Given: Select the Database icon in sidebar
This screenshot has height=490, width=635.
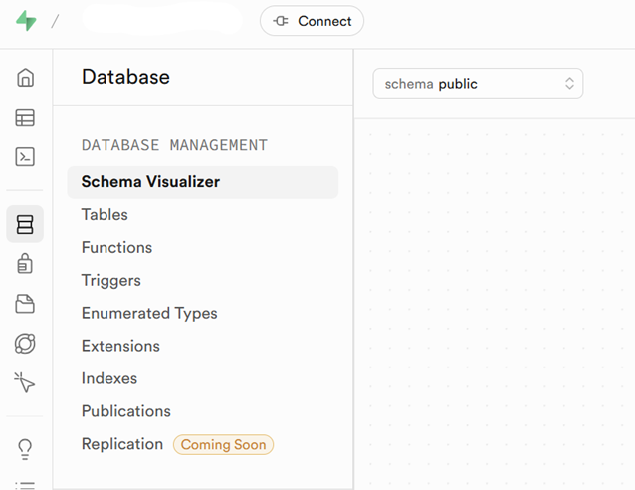Looking at the screenshot, I should pyautogui.click(x=25, y=224).
